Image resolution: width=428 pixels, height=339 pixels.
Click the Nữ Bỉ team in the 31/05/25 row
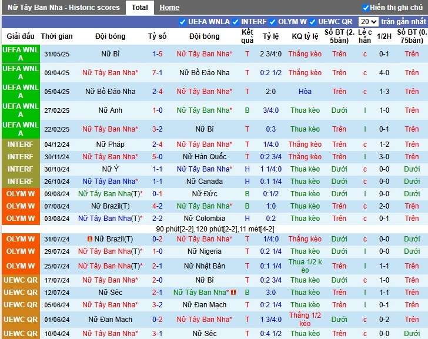click(x=111, y=54)
